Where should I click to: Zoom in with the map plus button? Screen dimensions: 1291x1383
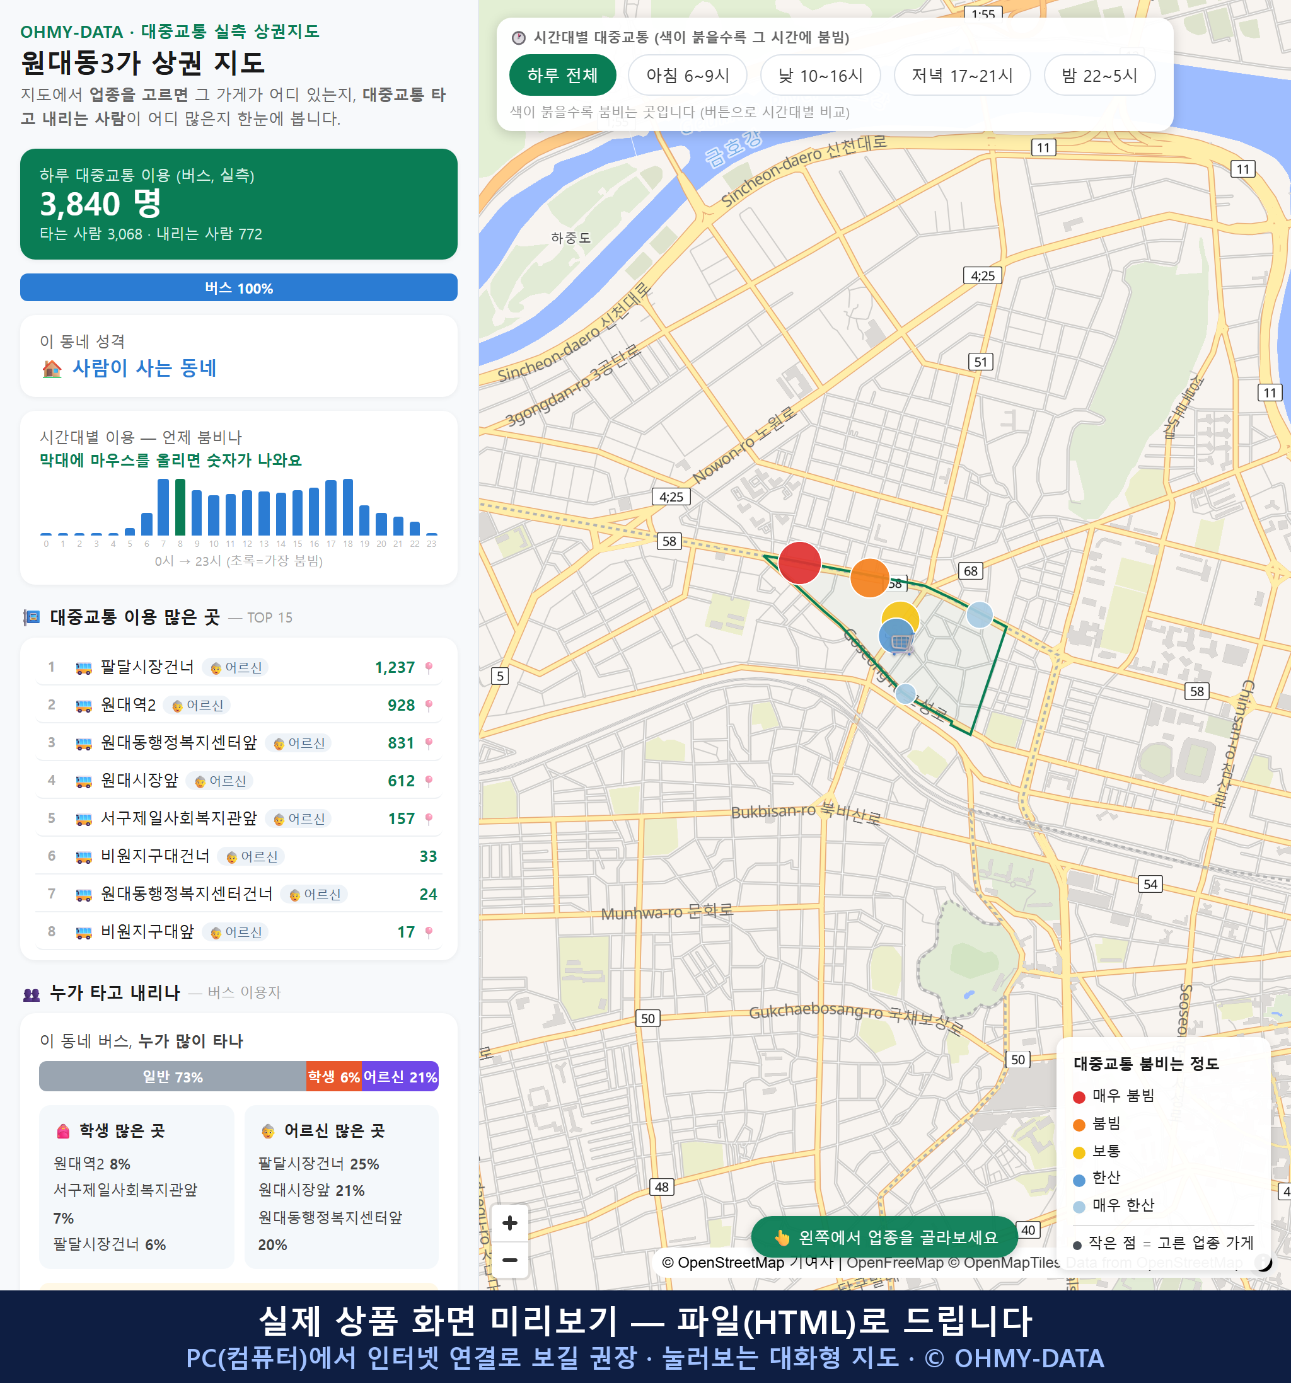(509, 1223)
